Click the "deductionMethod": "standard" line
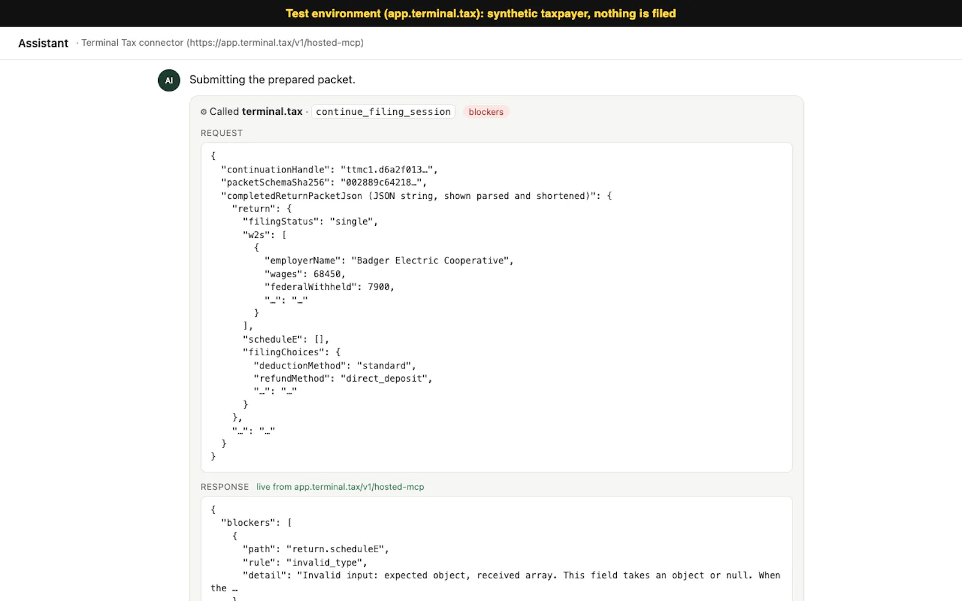 (335, 365)
